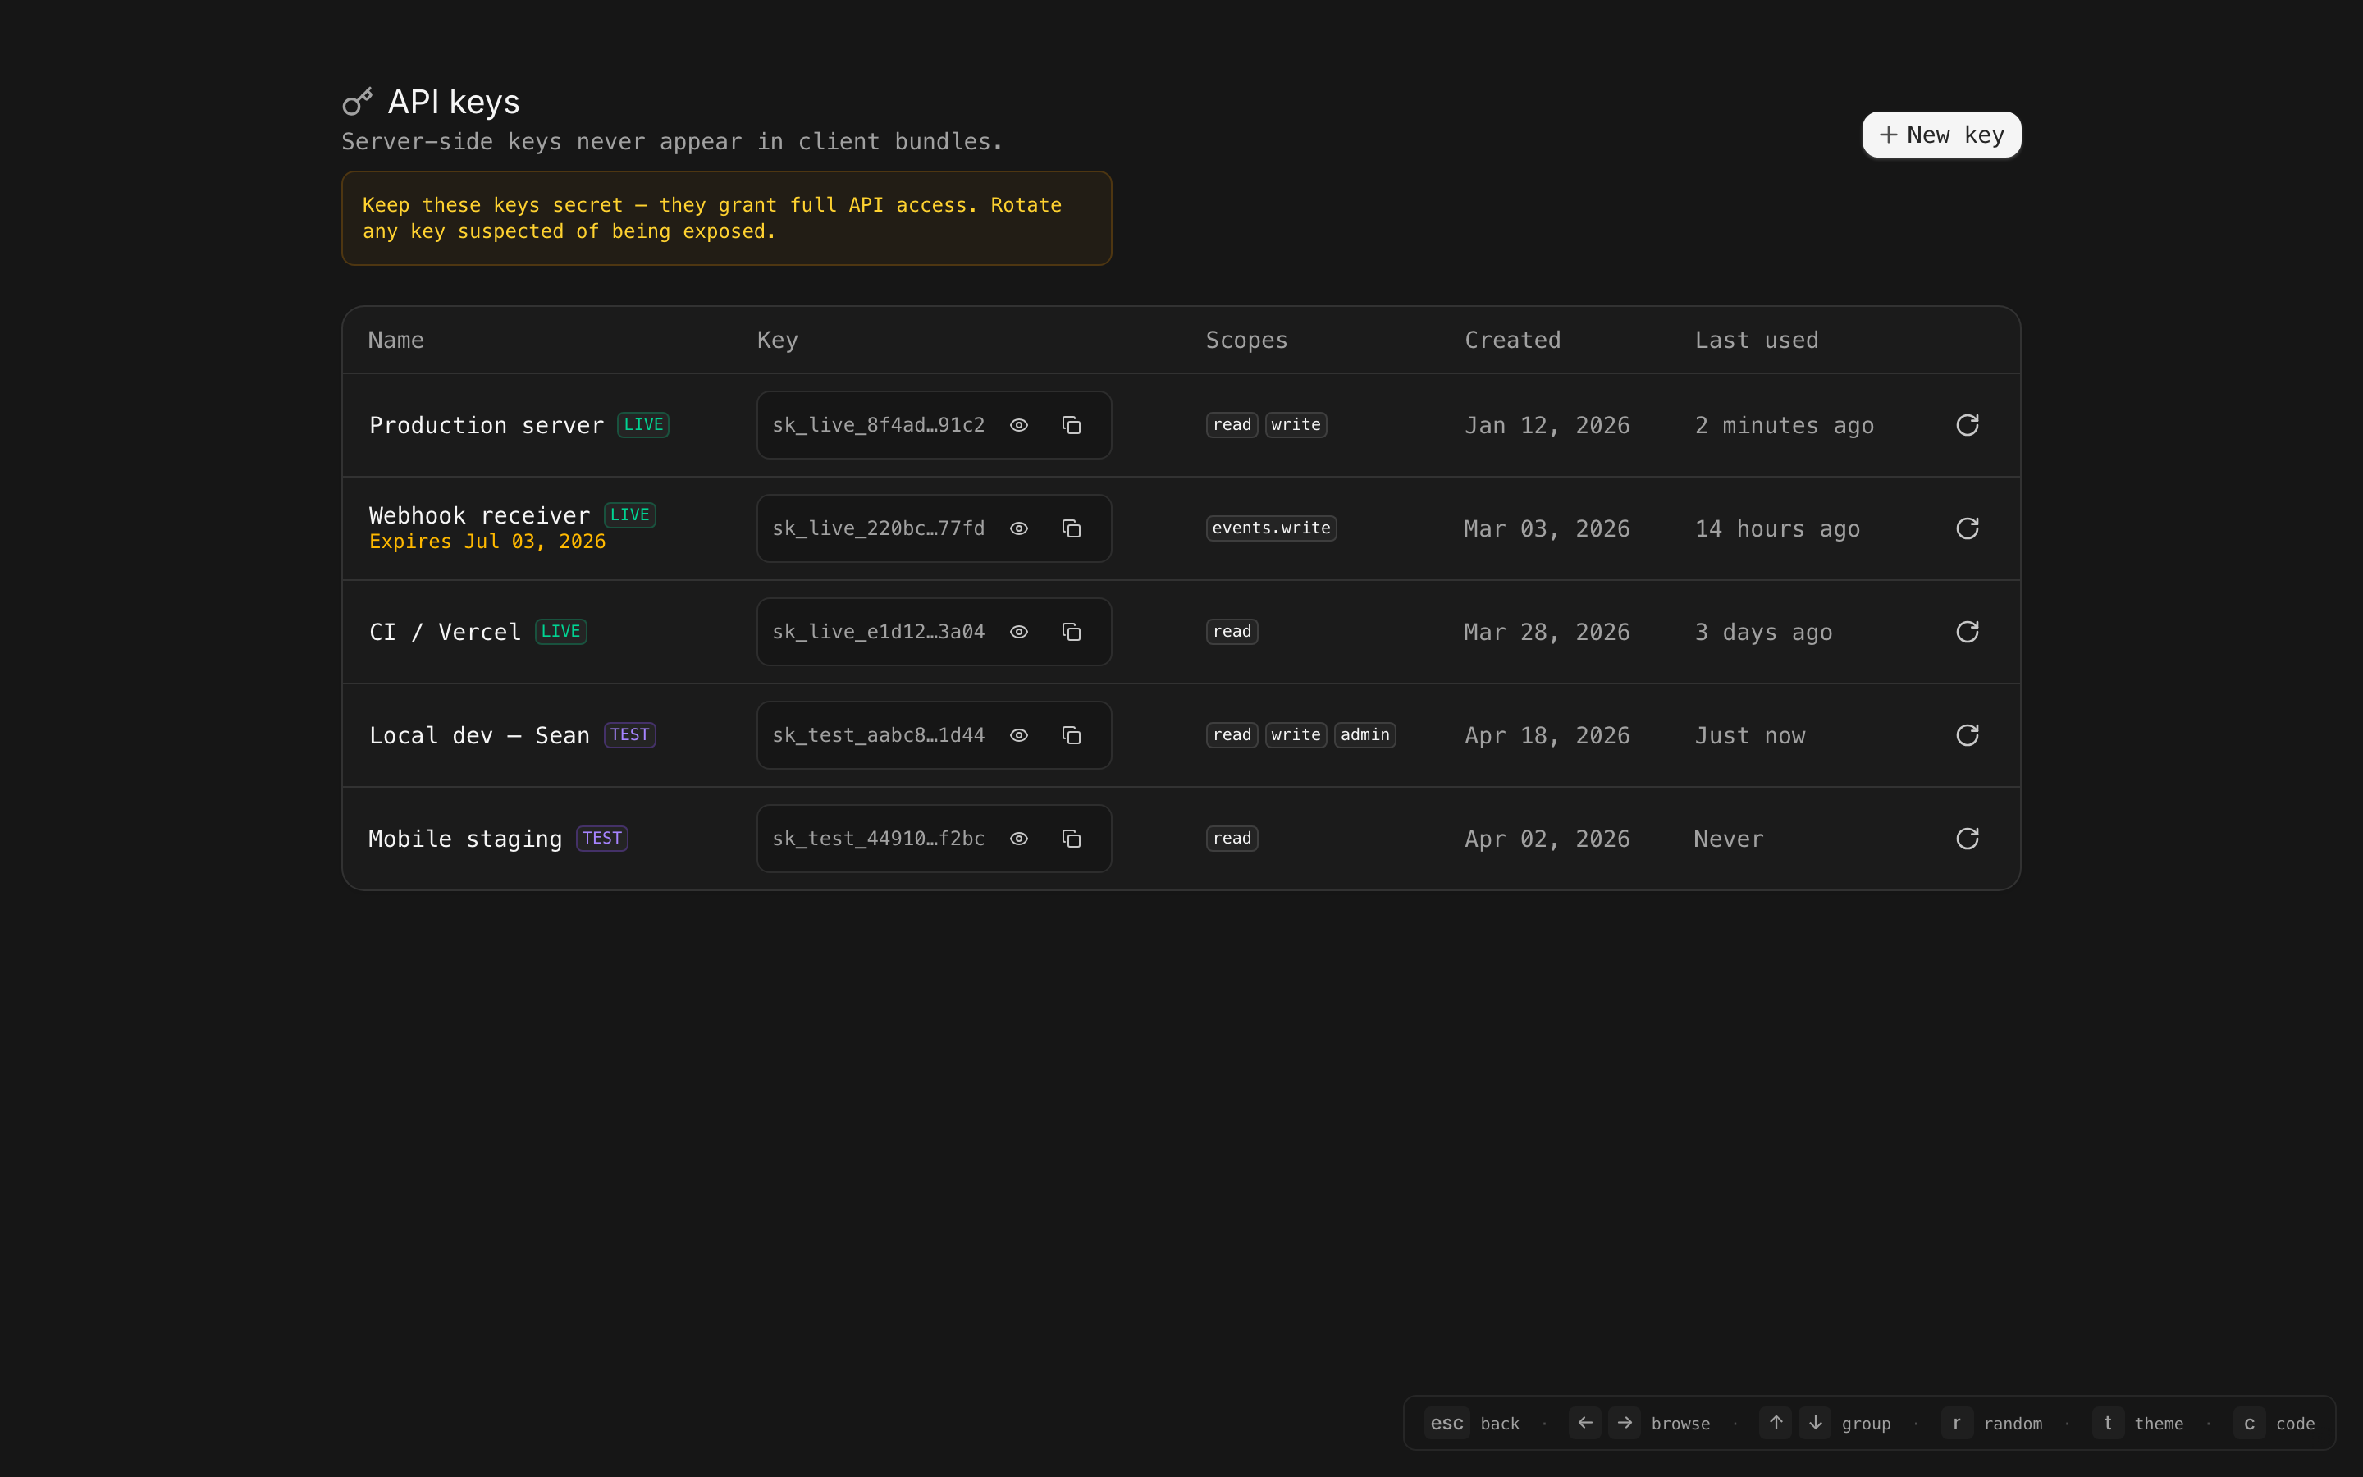Click the New key button
The height and width of the screenshot is (1477, 2363).
click(1940, 135)
